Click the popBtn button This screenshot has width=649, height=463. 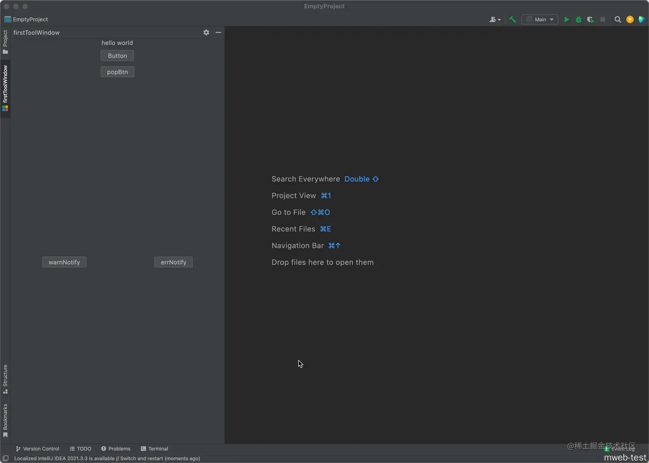(117, 72)
